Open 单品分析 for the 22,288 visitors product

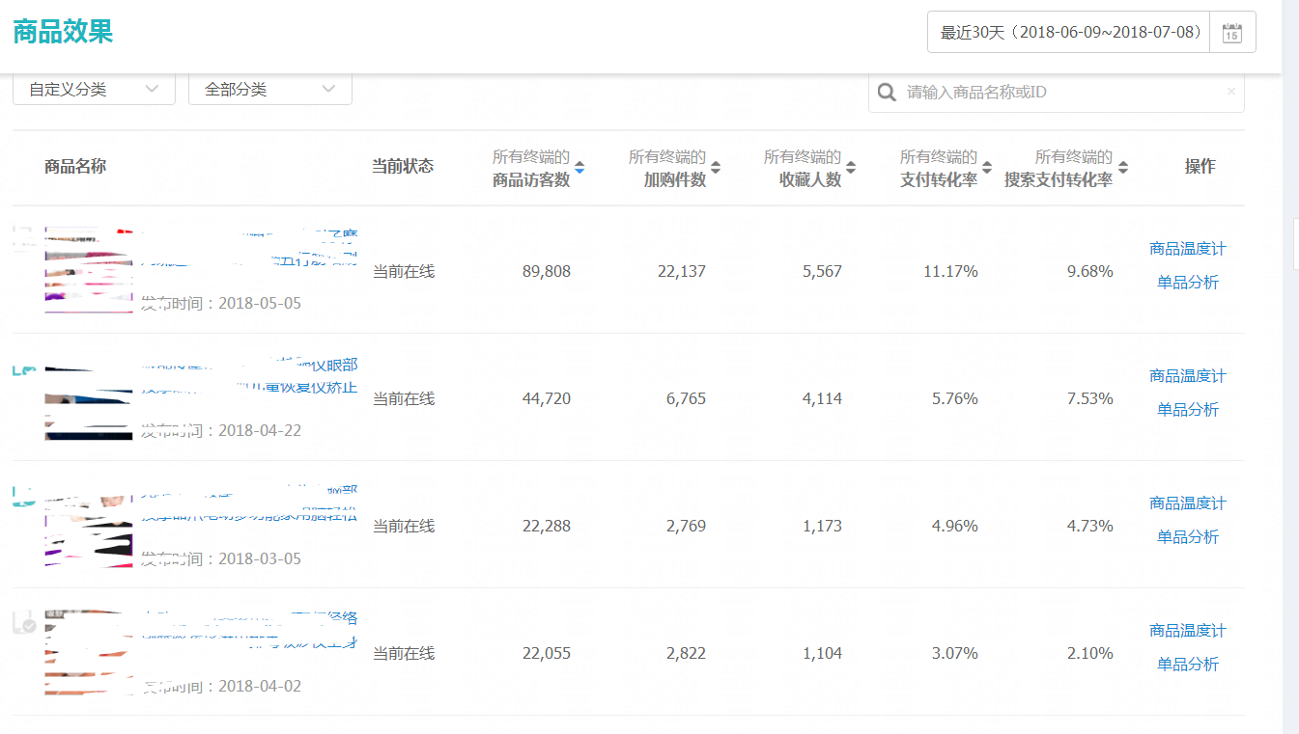pos(1187,537)
